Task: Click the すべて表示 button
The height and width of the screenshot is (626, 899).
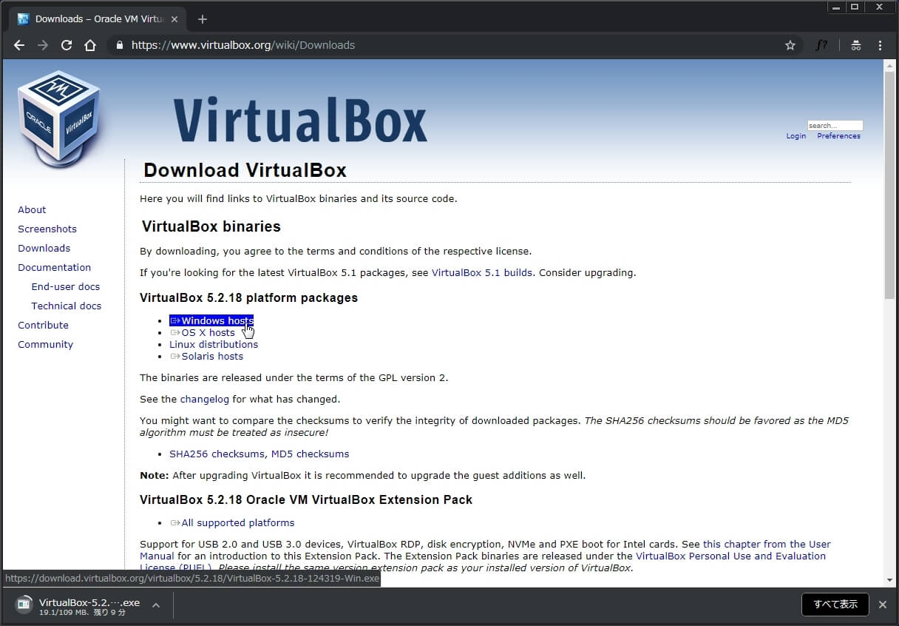Action: (835, 605)
